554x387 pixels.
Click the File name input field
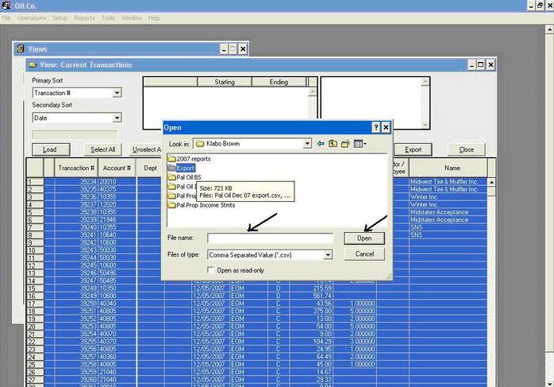271,238
